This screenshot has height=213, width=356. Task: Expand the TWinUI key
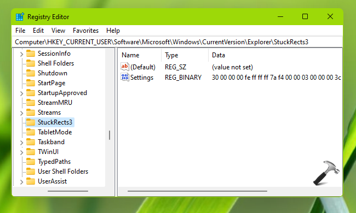21,152
